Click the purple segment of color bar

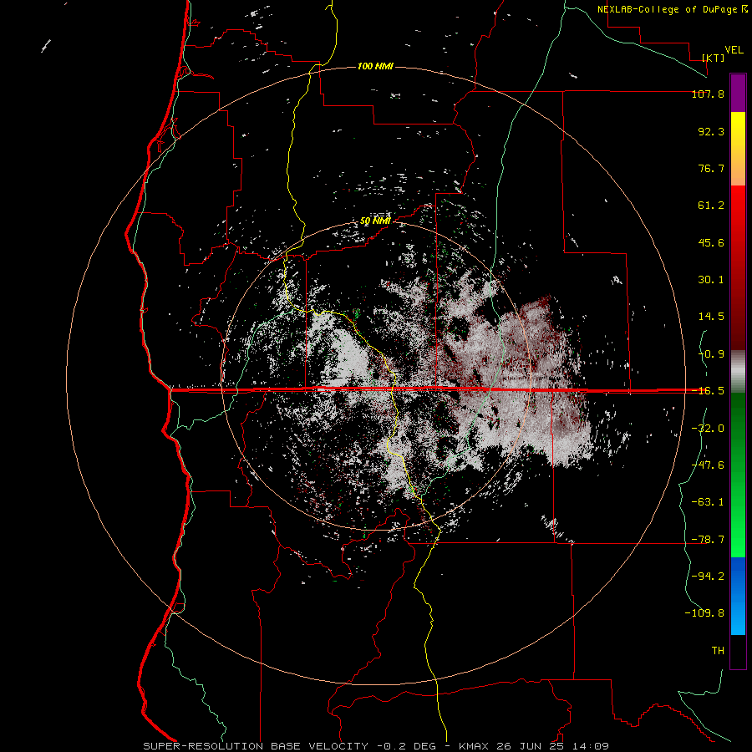pyautogui.click(x=738, y=93)
